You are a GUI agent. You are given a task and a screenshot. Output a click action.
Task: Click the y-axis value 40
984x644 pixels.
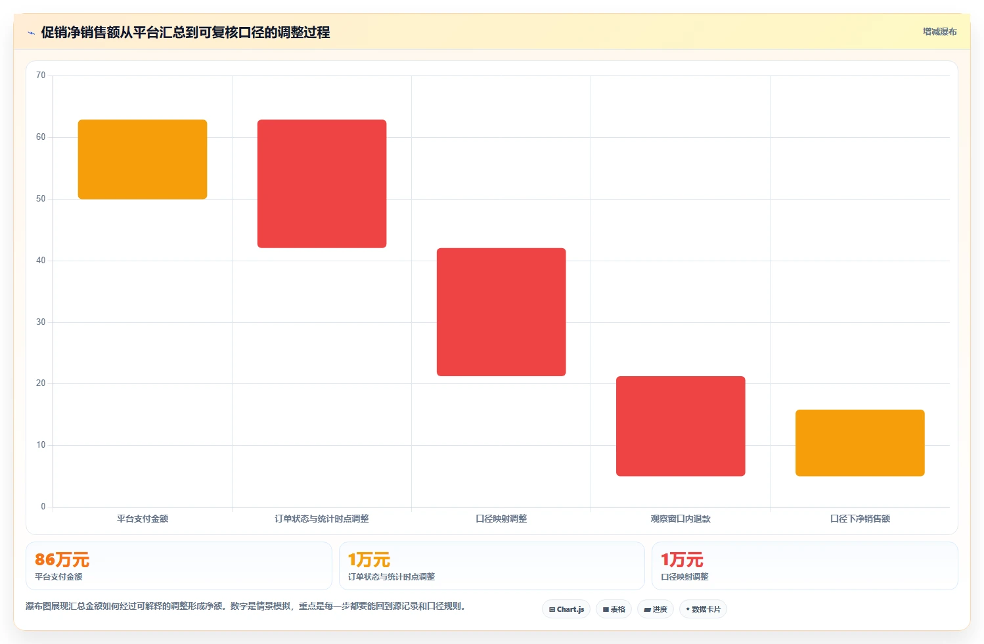tap(41, 261)
